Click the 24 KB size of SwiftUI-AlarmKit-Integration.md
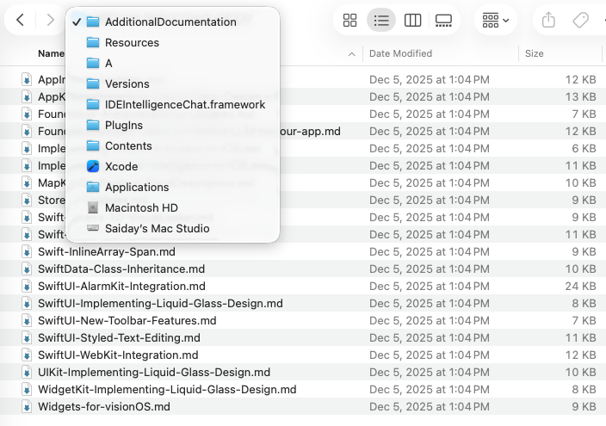Screen dimensions: 606x426 [x=580, y=286]
